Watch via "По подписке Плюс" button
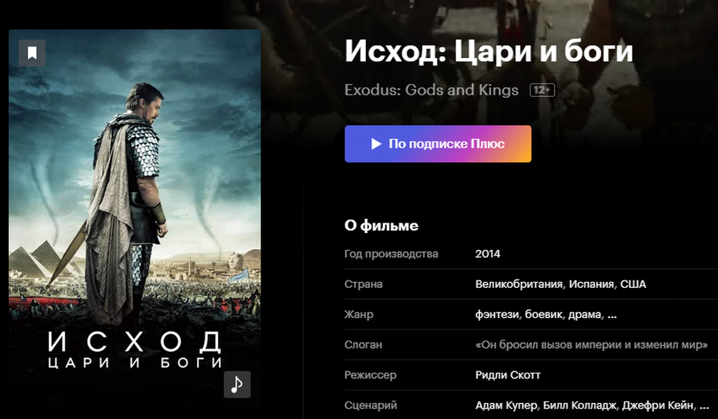This screenshot has height=419, width=718. coord(438,144)
